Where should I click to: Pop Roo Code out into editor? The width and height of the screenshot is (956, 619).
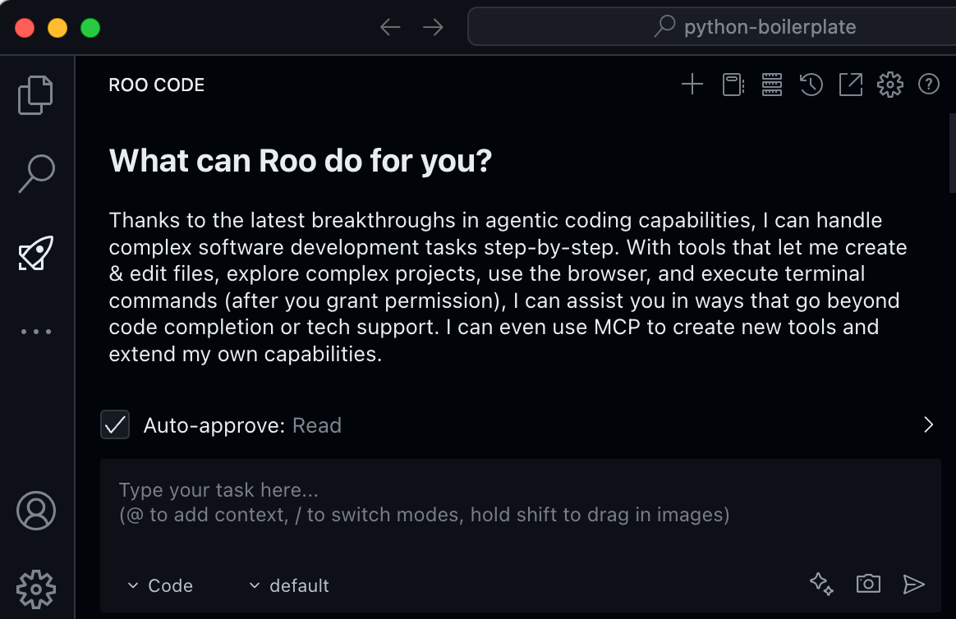[x=851, y=85]
